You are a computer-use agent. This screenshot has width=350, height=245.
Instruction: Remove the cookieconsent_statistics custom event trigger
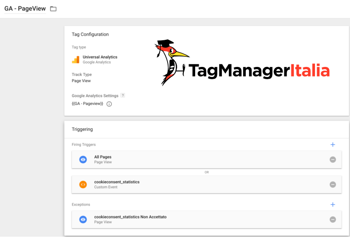332,185
